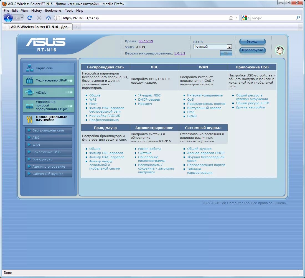Select the ASUS Wireless Router RT-N16 tab
The height and width of the screenshot is (278, 305).
37,27
